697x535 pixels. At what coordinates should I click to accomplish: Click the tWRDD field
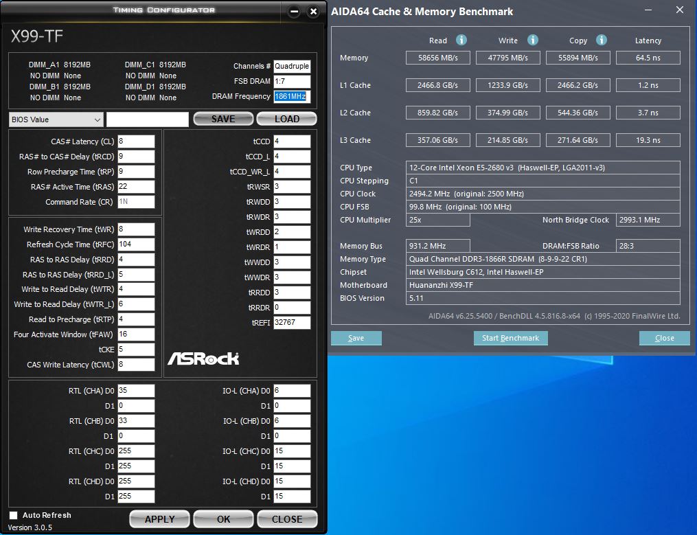click(x=292, y=232)
